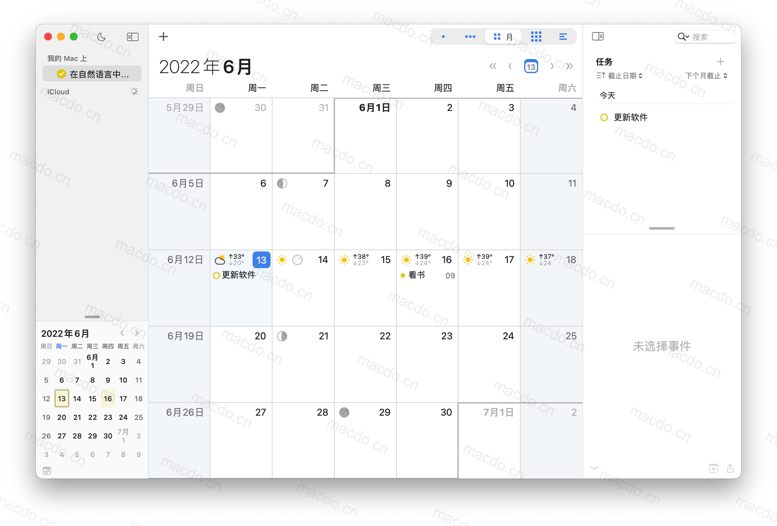Image resolution: width=777 pixels, height=526 pixels.
Task: Click the 搜索 search field
Action: click(705, 37)
